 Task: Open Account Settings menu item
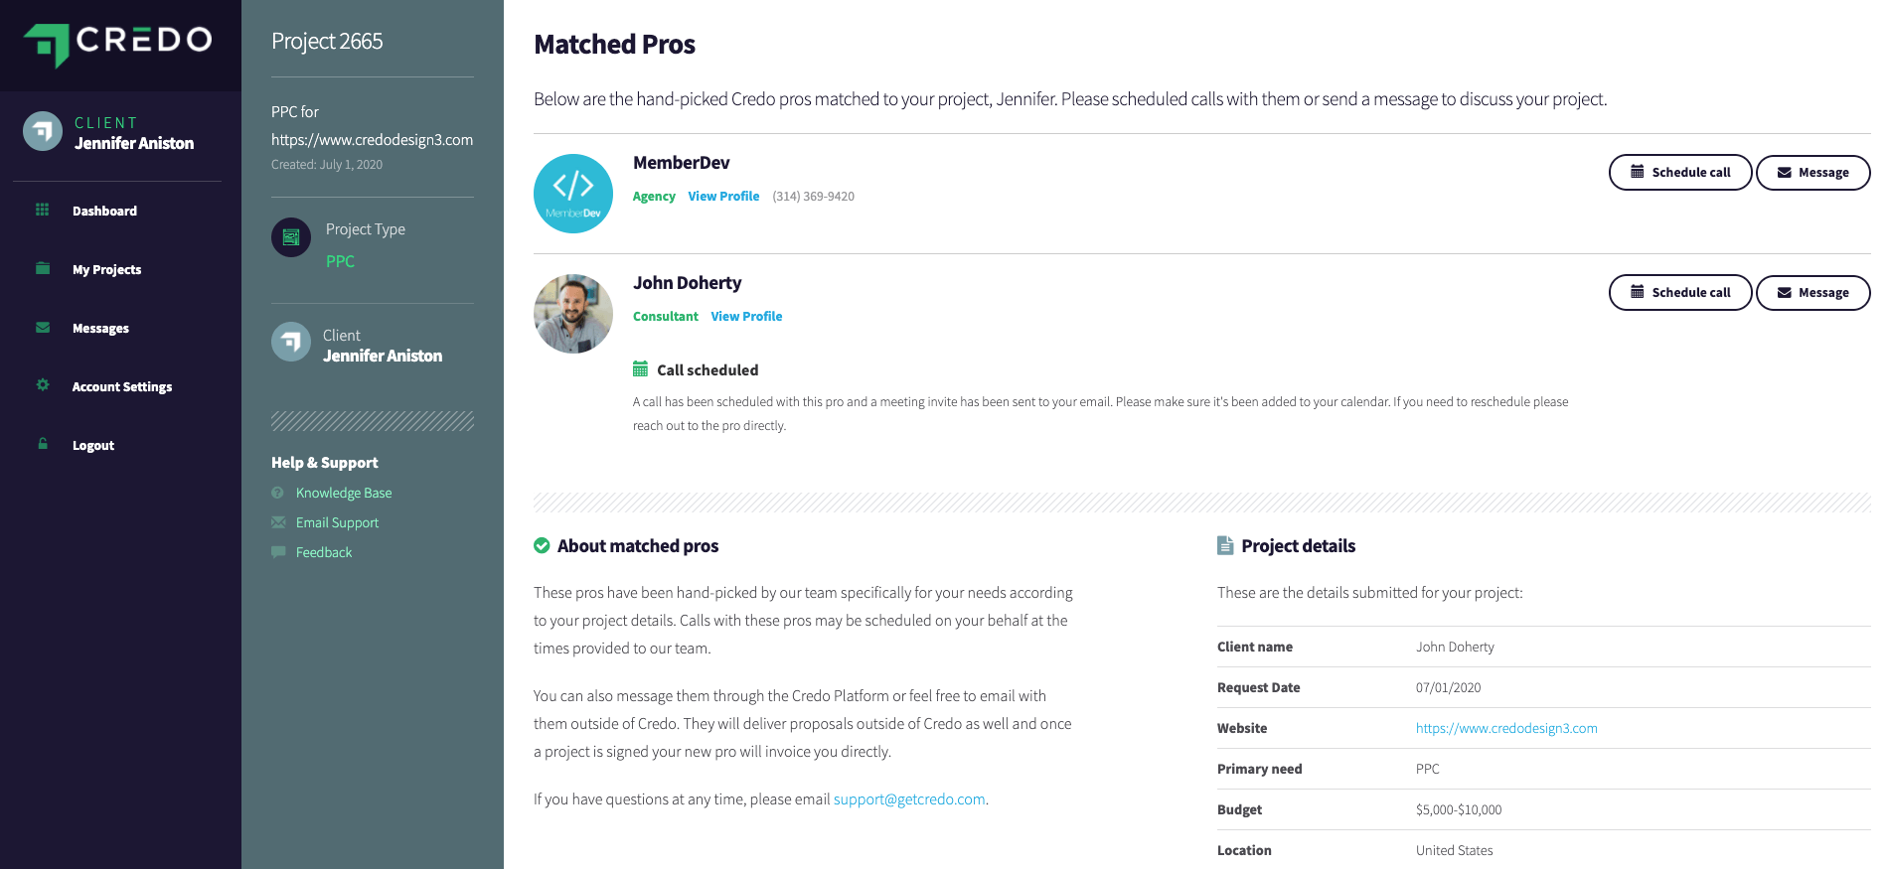[121, 386]
